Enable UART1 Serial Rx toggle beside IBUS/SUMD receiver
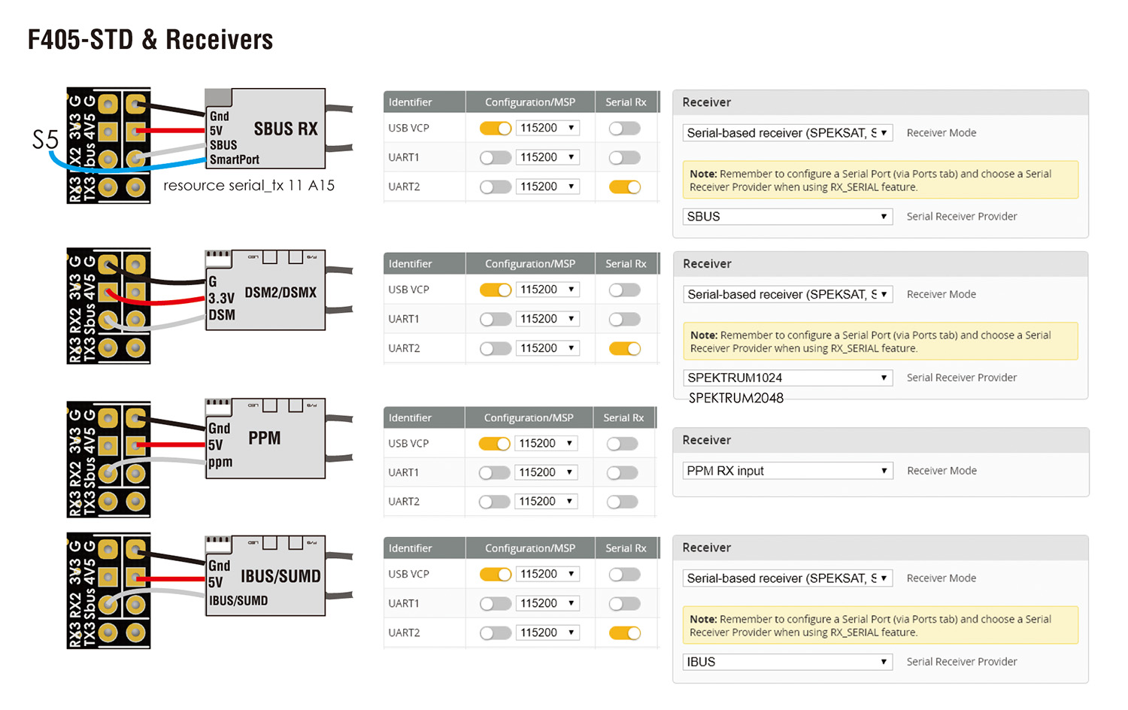1128x710 pixels. tap(625, 604)
